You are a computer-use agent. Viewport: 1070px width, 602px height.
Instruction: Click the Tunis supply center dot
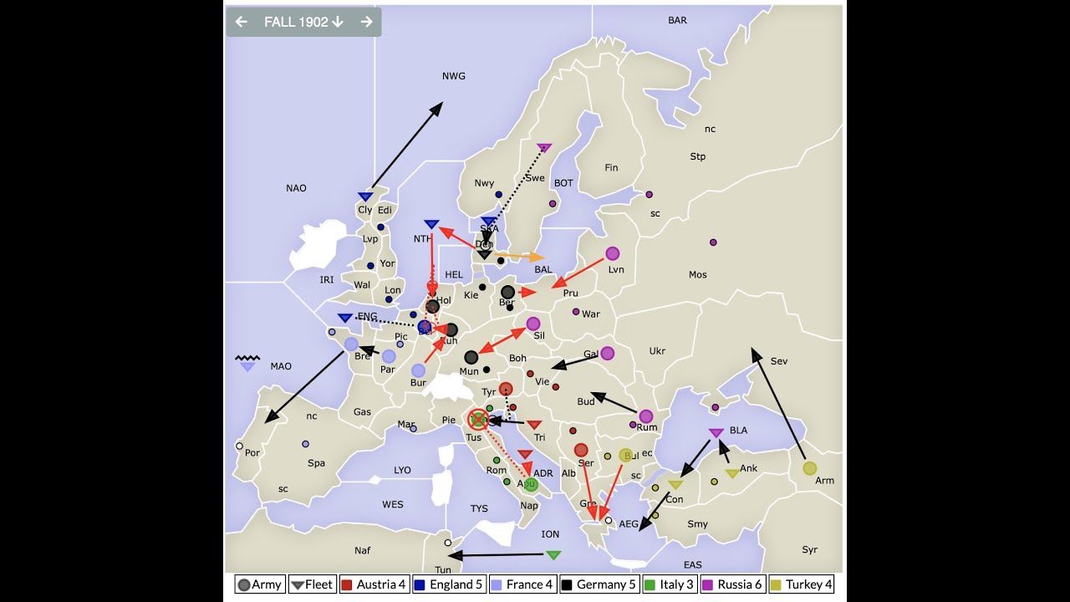tap(447, 543)
